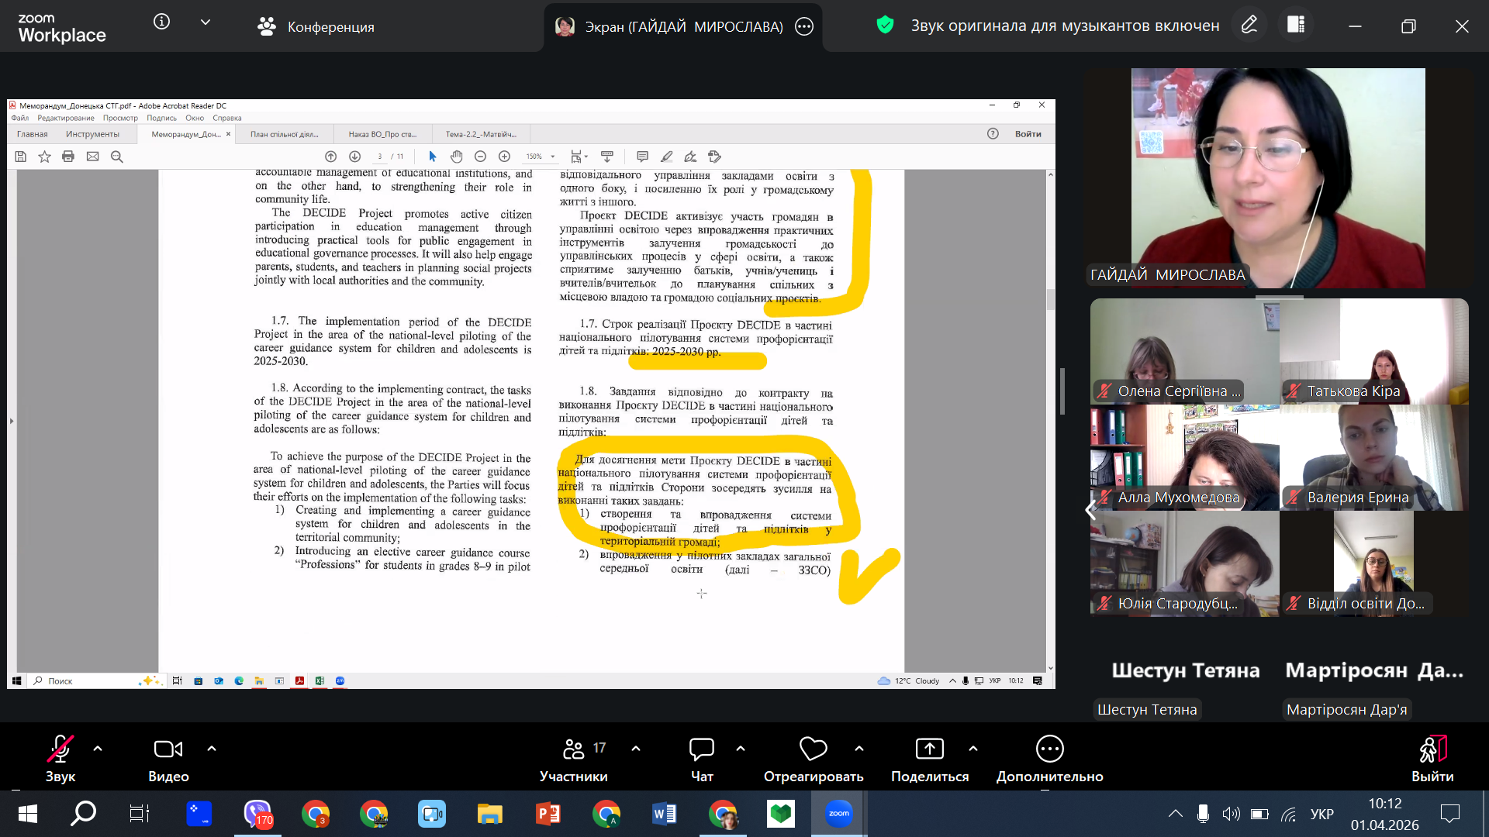
Task: Expand video options arrow beside Видео
Action: [212, 749]
